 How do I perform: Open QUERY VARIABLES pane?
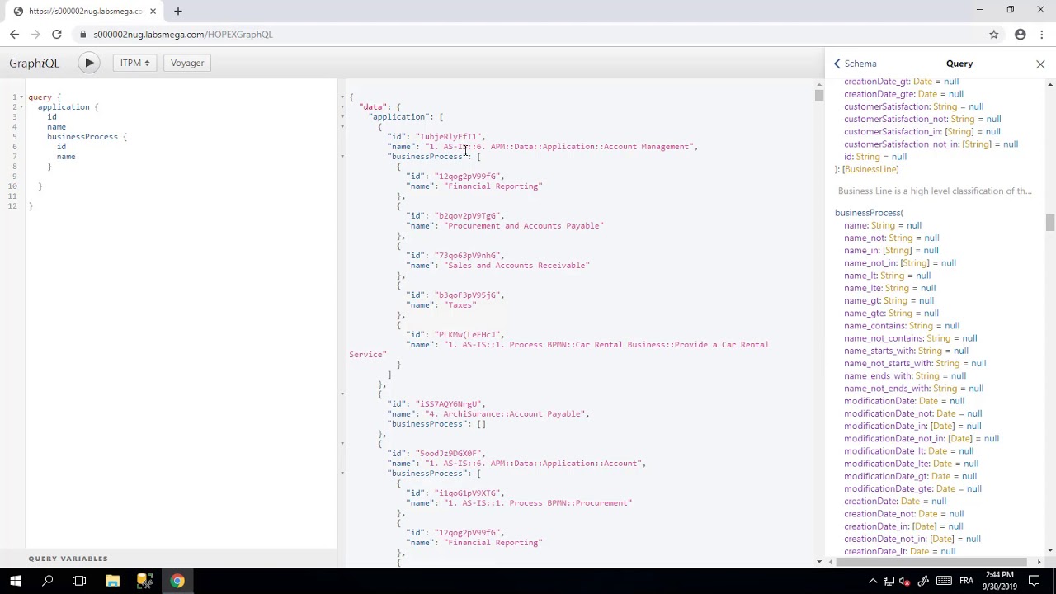coord(68,559)
